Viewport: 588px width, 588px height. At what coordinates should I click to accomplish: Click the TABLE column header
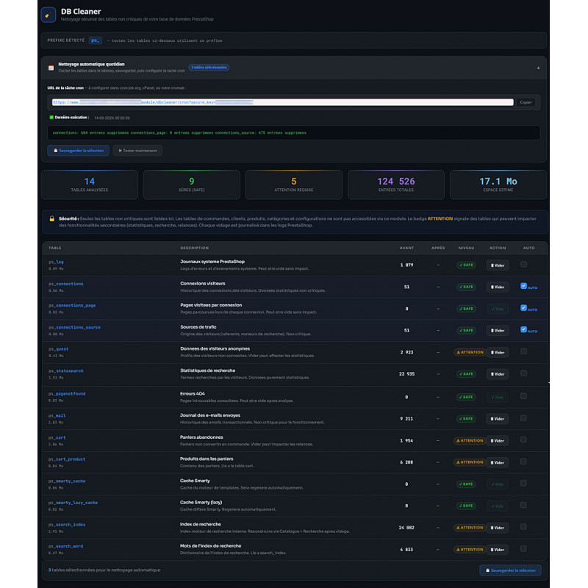(x=54, y=248)
